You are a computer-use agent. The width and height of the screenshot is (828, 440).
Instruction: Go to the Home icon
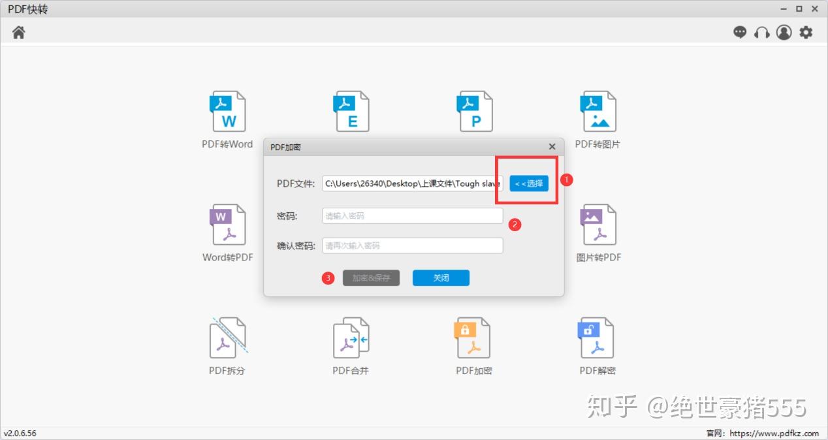click(18, 32)
